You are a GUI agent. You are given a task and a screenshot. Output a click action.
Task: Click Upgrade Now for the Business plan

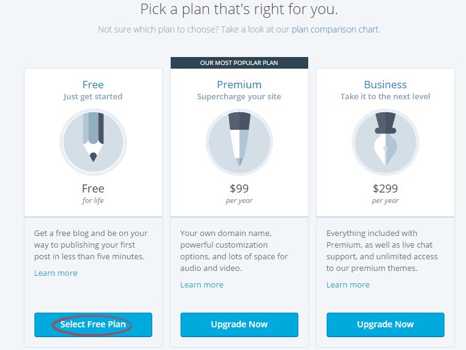point(385,324)
